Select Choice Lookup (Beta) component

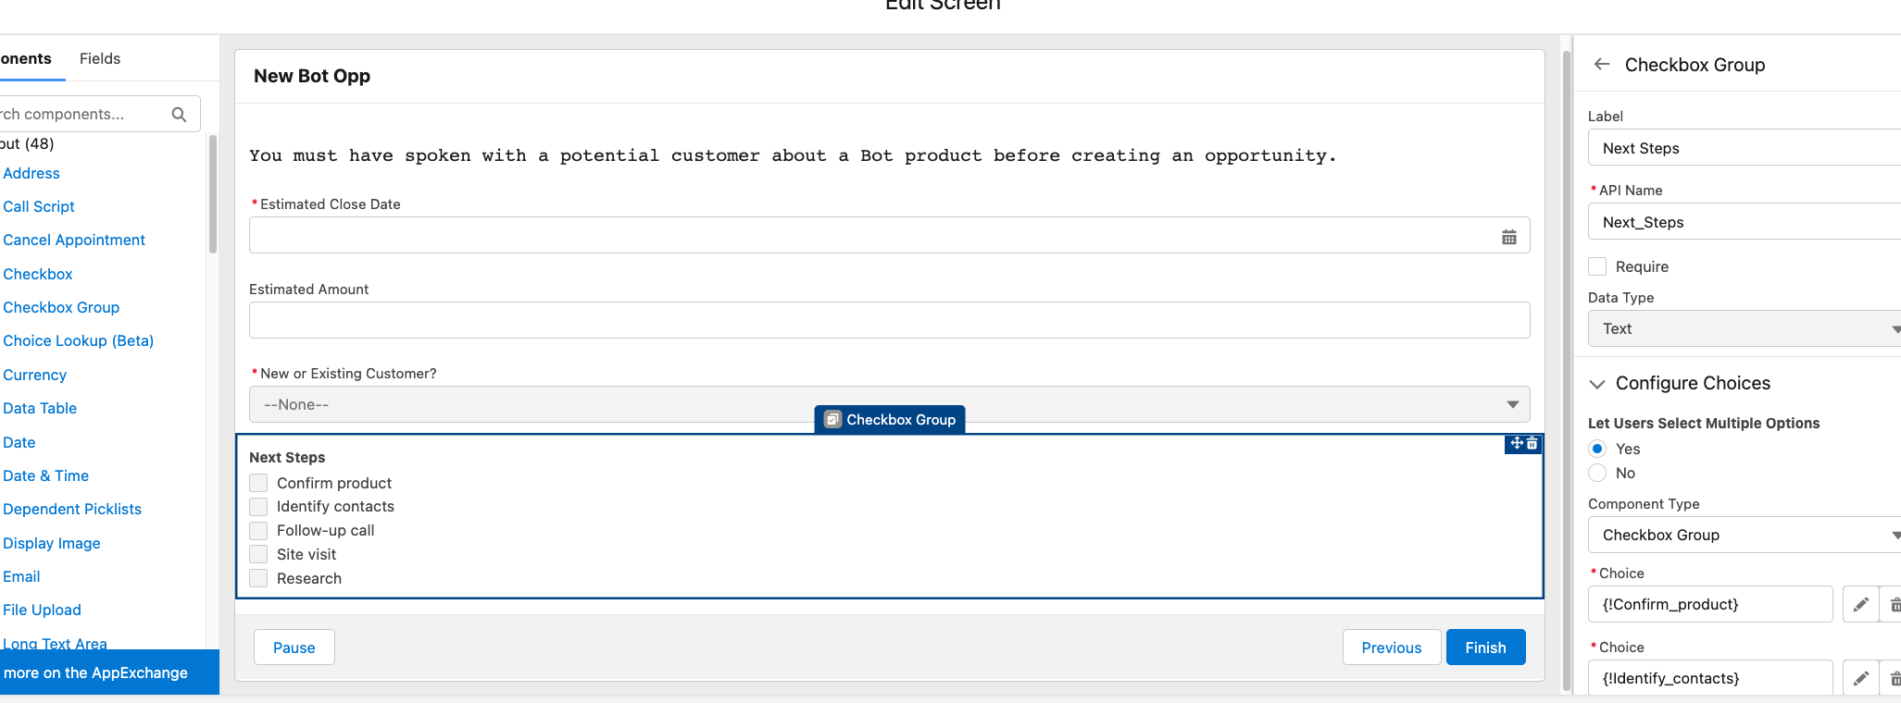pos(79,340)
